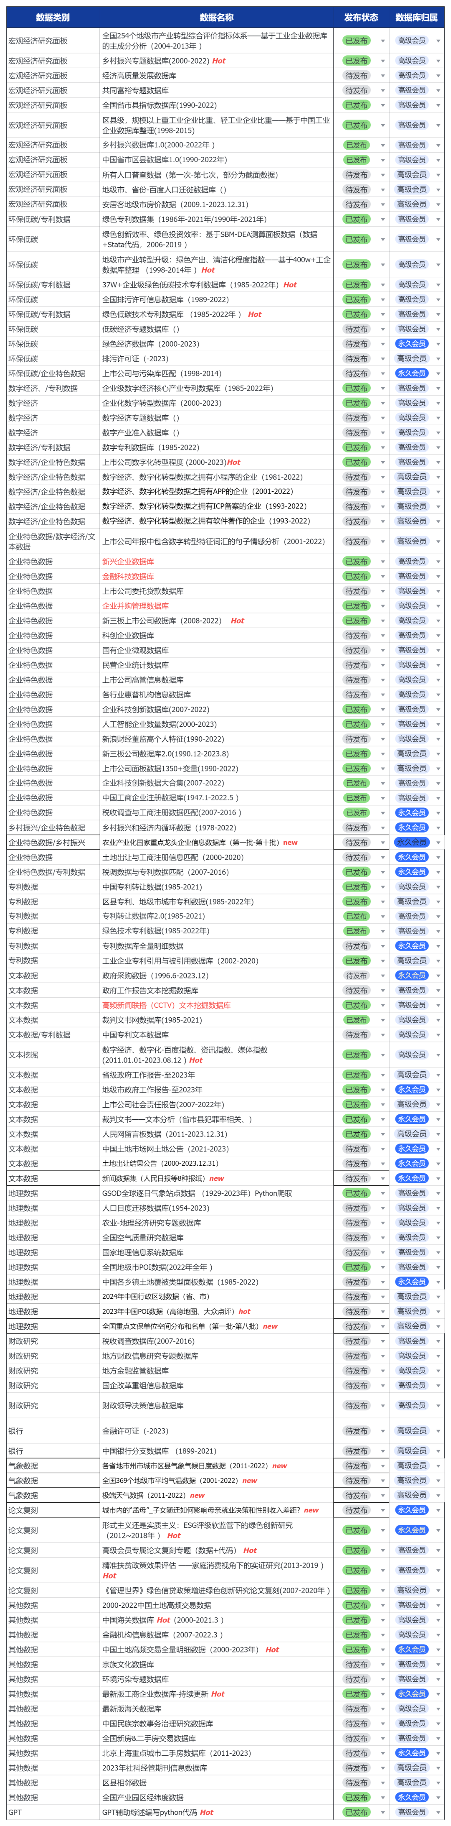Expand status dropdown for 排污许可证（-2023）row
451x1826 pixels.
pyautogui.click(x=383, y=359)
